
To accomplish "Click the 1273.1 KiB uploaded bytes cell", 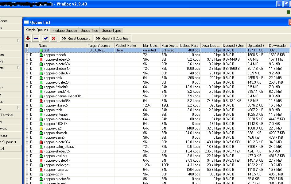I will coord(257,50).
